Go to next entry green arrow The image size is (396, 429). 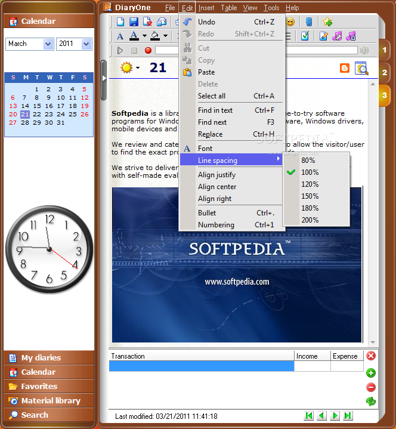click(335, 416)
